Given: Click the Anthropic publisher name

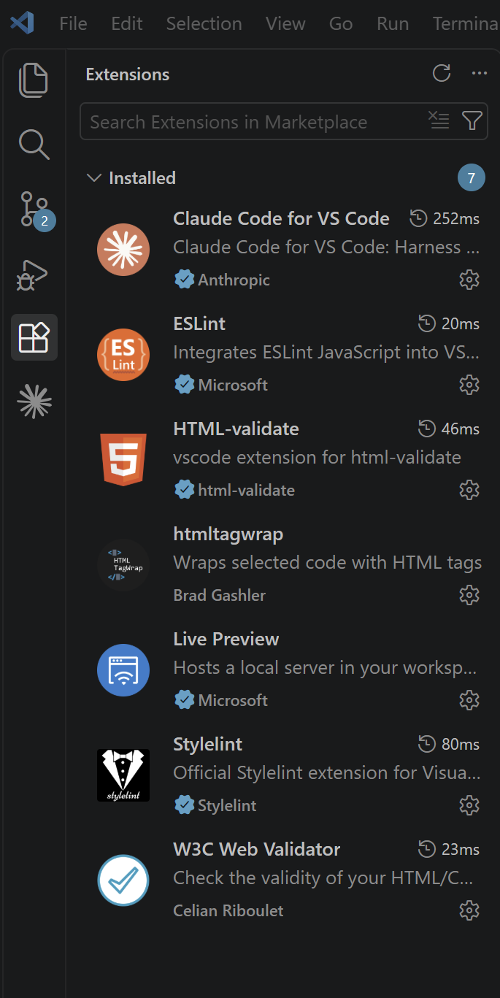Looking at the screenshot, I should point(234,280).
